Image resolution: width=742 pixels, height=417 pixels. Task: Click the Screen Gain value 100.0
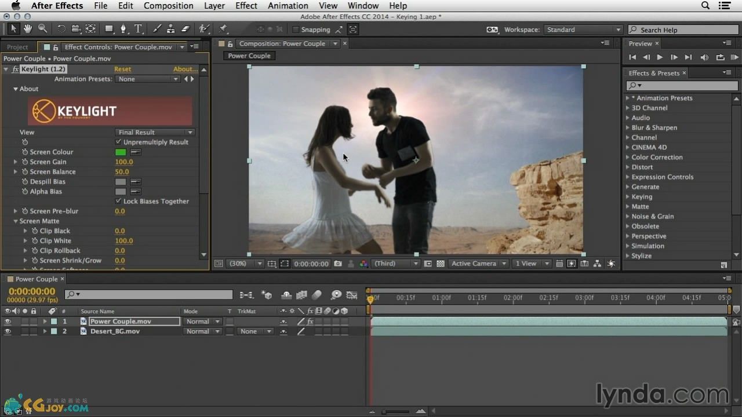[124, 162]
